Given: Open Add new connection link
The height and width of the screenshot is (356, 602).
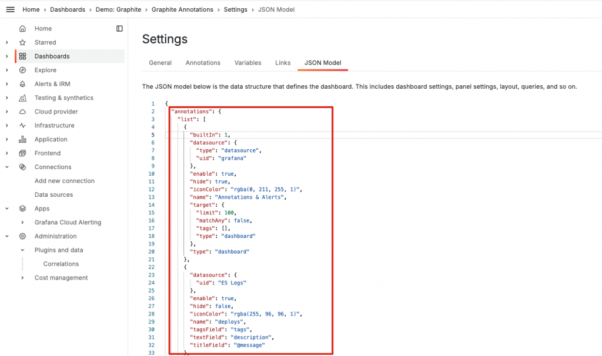Looking at the screenshot, I should pyautogui.click(x=64, y=181).
